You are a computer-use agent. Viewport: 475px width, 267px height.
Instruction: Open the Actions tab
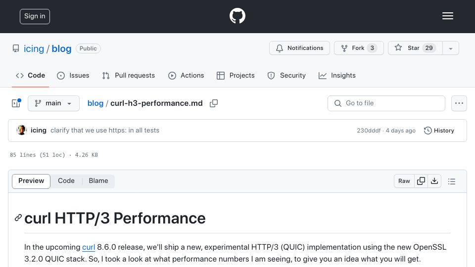[186, 75]
